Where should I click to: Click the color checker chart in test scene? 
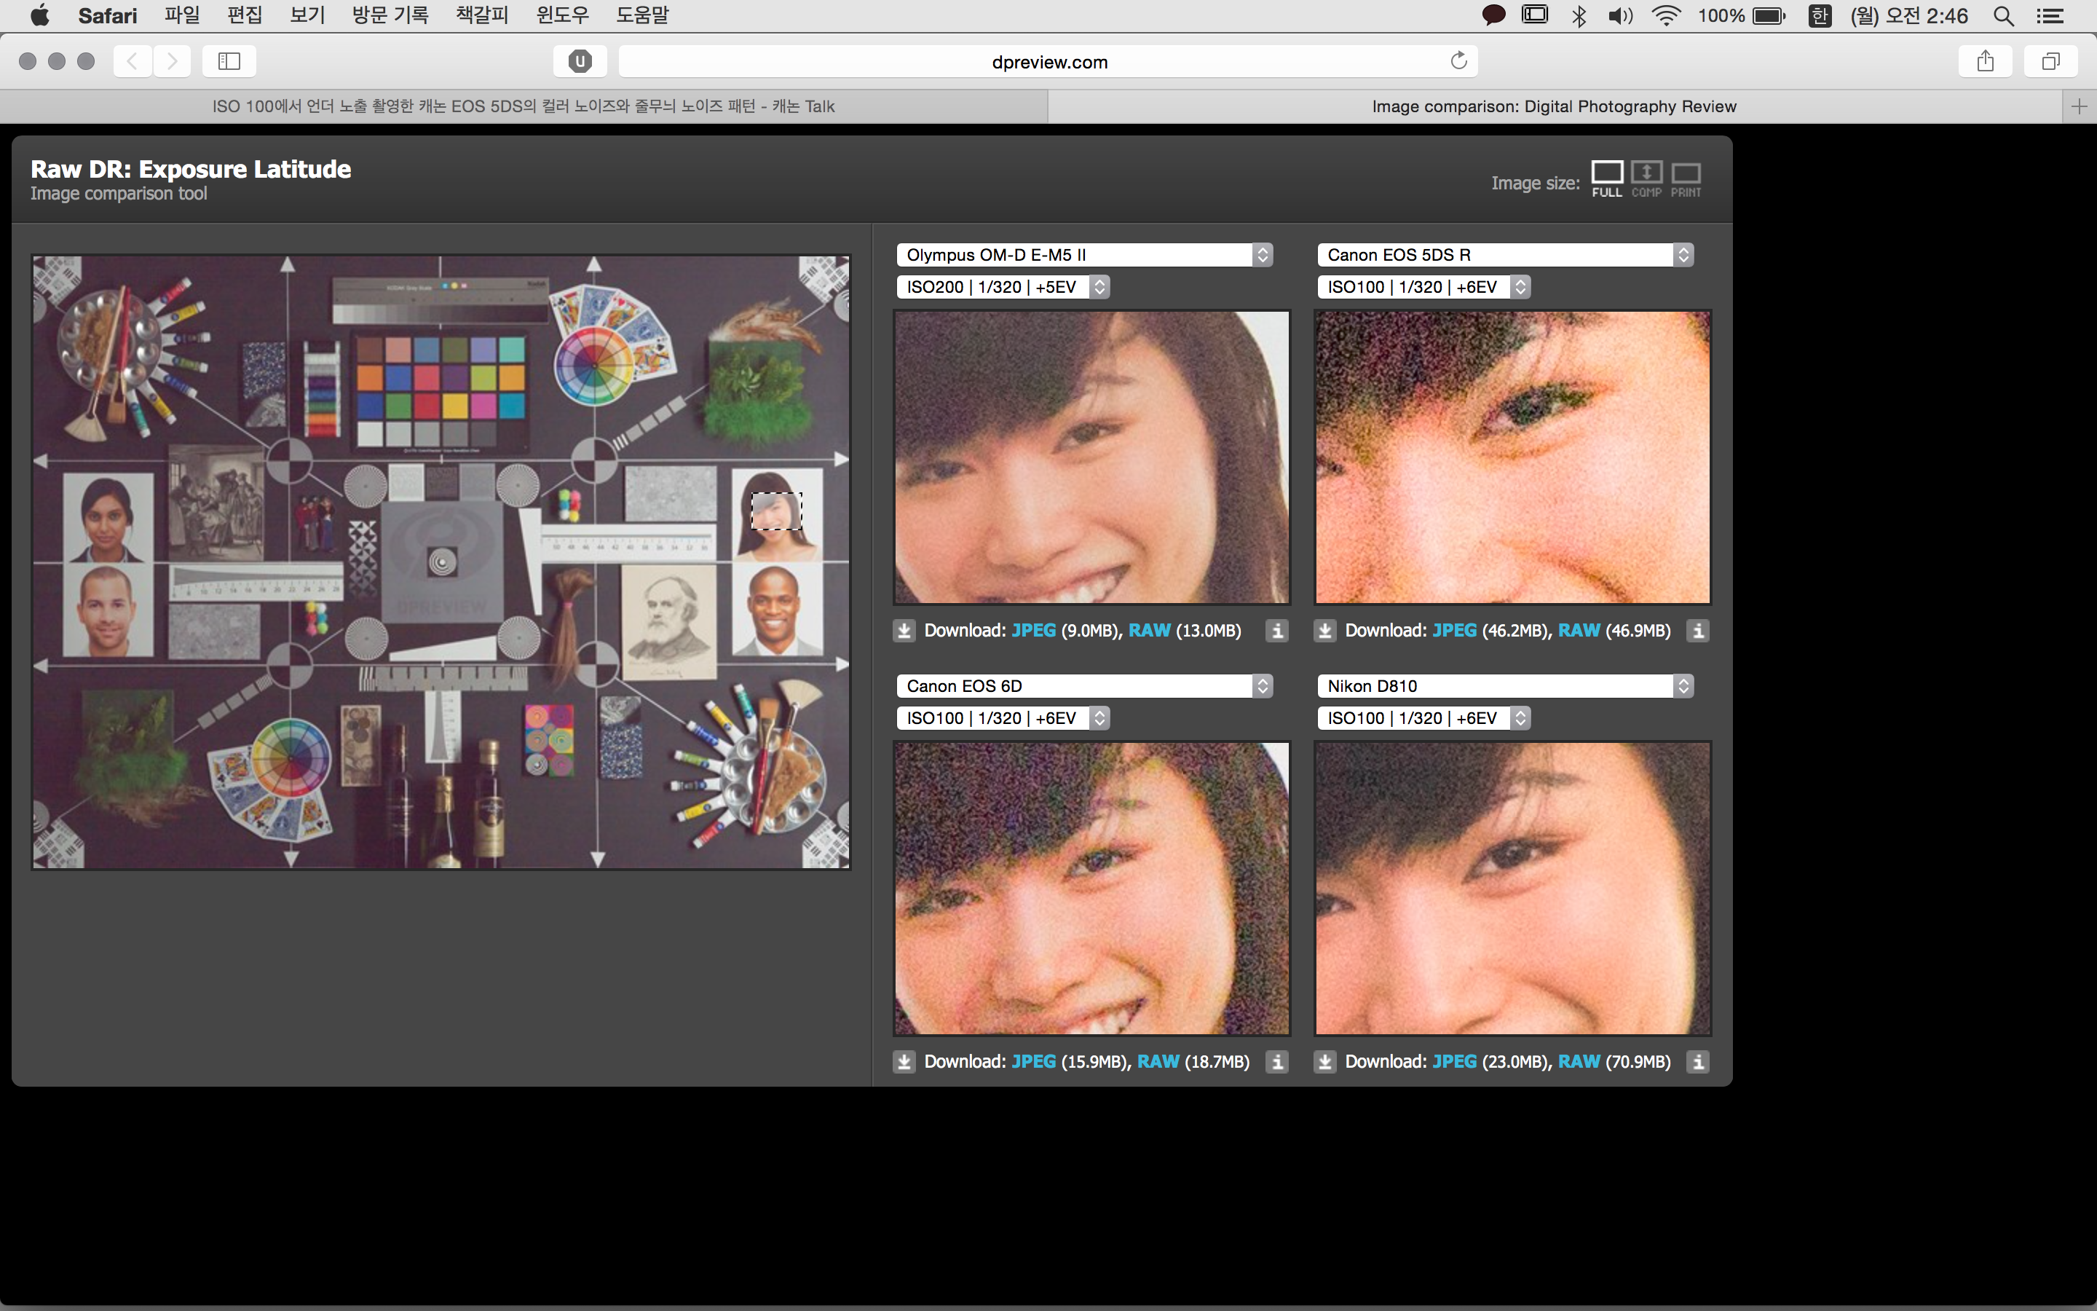(441, 390)
